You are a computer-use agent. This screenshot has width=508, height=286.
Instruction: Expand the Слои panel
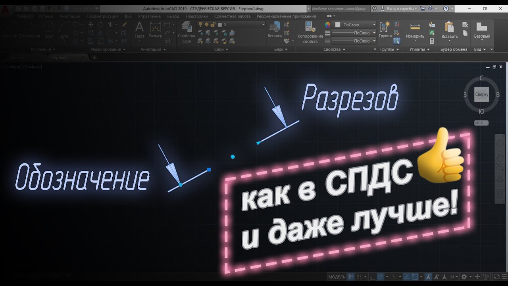click(221, 50)
